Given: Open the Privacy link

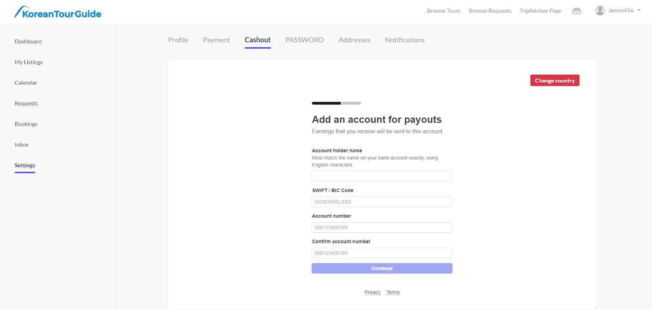Looking at the screenshot, I should 372,292.
